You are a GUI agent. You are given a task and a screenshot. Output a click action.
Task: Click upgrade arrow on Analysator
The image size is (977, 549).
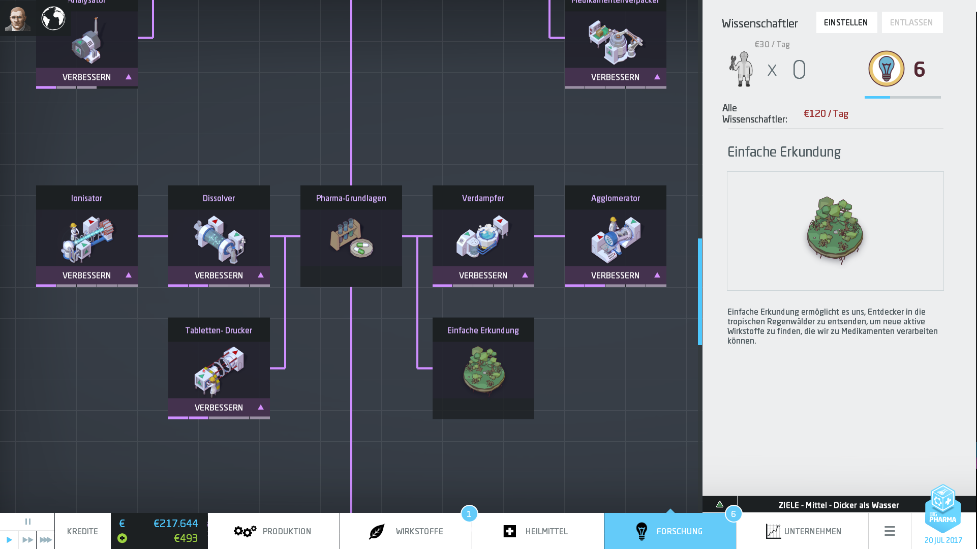click(x=129, y=77)
